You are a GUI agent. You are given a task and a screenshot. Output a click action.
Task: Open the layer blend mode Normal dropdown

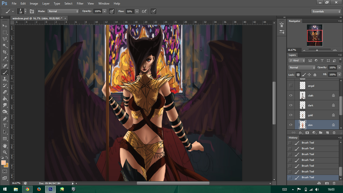(x=302, y=68)
